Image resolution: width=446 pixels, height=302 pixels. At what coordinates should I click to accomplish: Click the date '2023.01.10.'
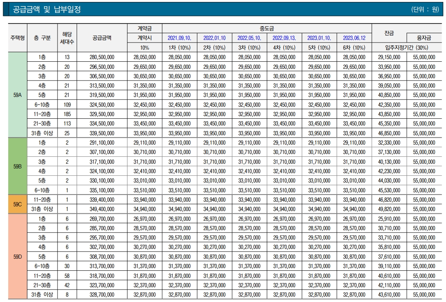319,38
